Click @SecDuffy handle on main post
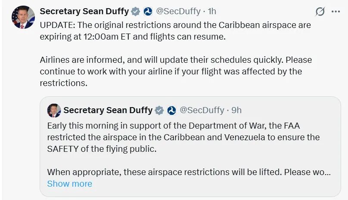348x200 pixels. pos(177,12)
